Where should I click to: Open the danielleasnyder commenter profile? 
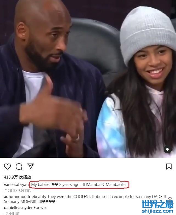[18, 208]
